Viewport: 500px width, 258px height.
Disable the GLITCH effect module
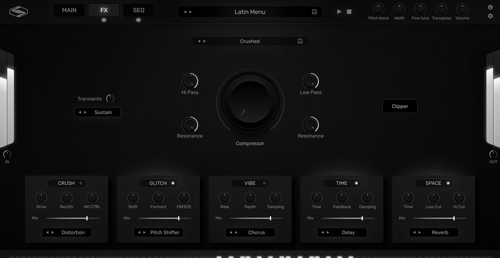(x=173, y=183)
